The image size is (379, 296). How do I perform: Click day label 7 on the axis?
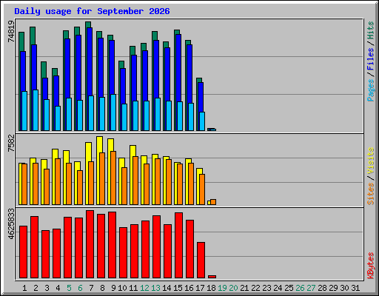tap(91, 288)
